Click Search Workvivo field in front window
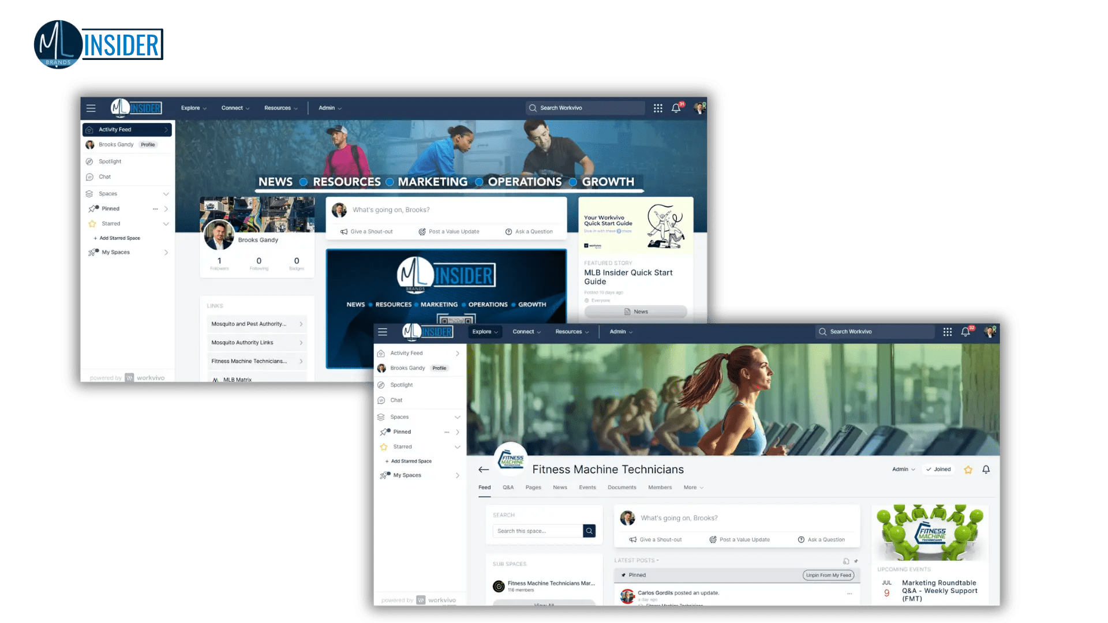The image size is (1108, 623). pos(875,332)
